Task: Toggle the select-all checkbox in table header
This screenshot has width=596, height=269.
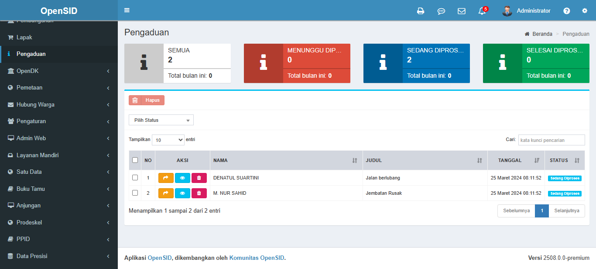Action: point(135,160)
